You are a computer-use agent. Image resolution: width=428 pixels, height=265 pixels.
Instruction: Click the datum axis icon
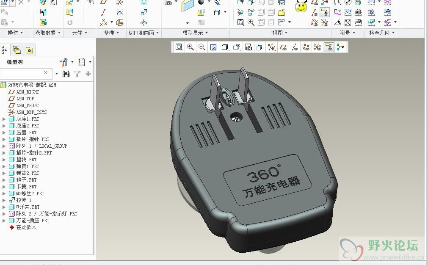103,12
